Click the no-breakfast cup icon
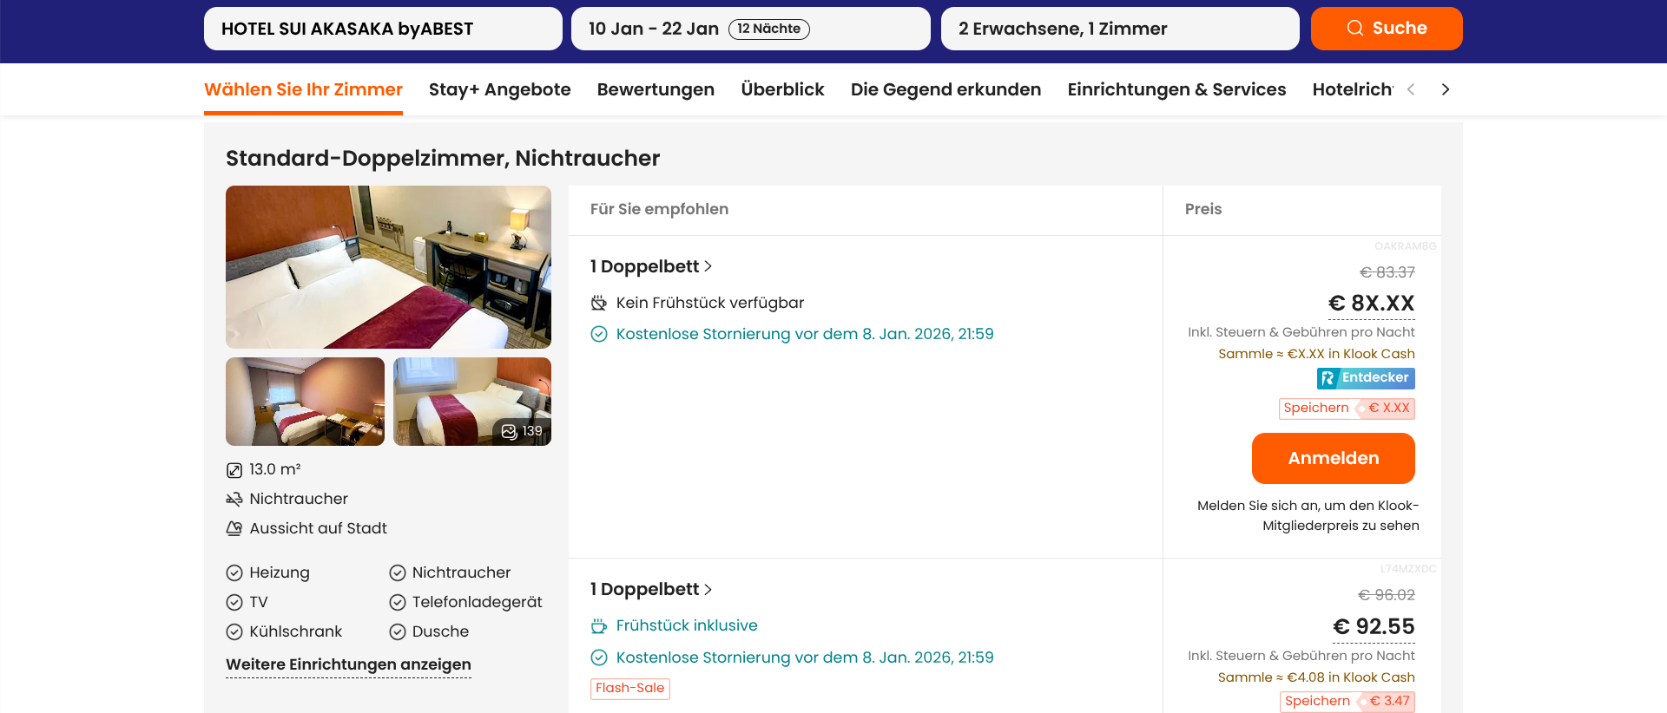 tap(599, 304)
